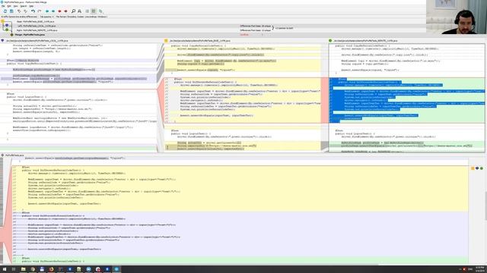
Task: Select the Left LOCAL file row
Action: pos(37,26)
